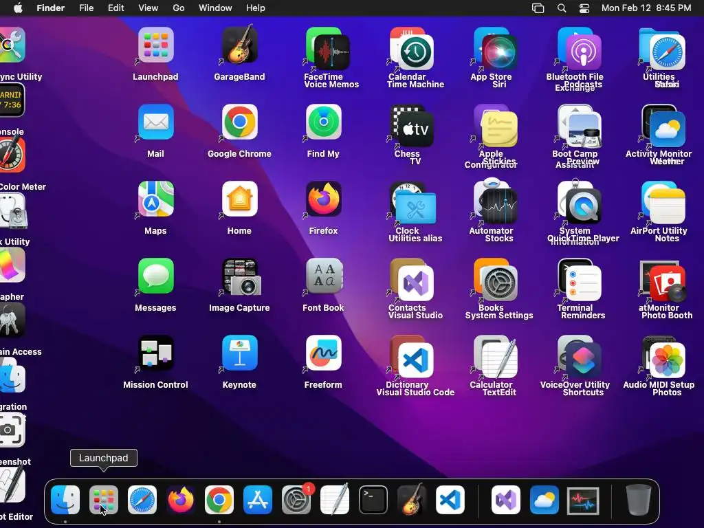Launch Terminal from the Dock

tap(373, 500)
